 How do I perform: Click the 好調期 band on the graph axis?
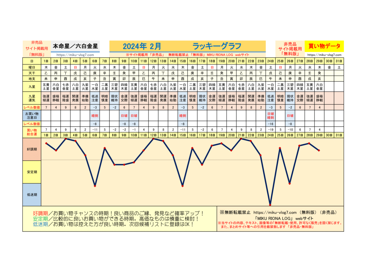click(x=32, y=149)
